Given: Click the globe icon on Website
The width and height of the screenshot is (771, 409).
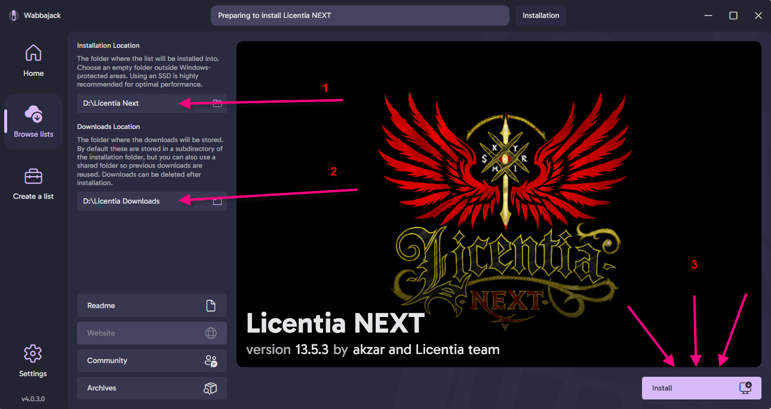Looking at the screenshot, I should coord(211,333).
